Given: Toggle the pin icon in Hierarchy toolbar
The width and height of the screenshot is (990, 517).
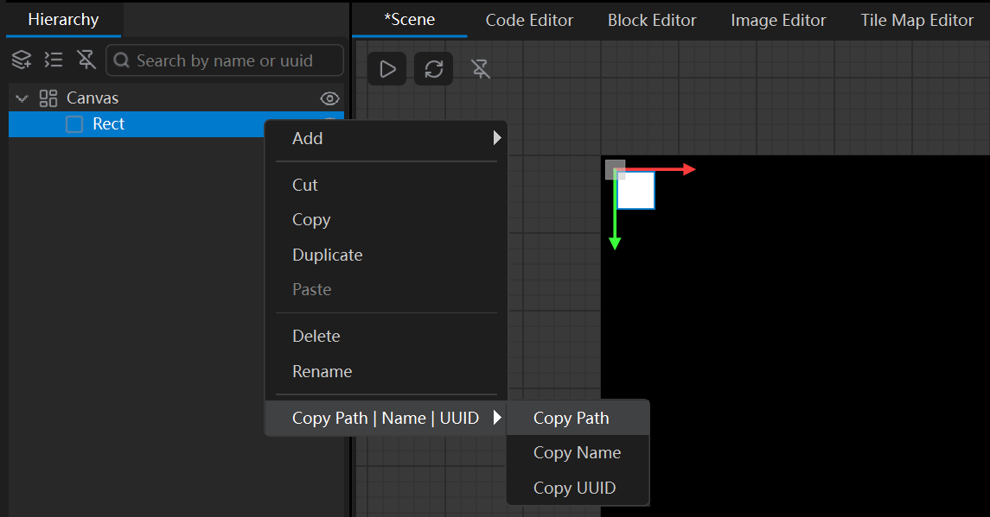Looking at the screenshot, I should click(86, 60).
